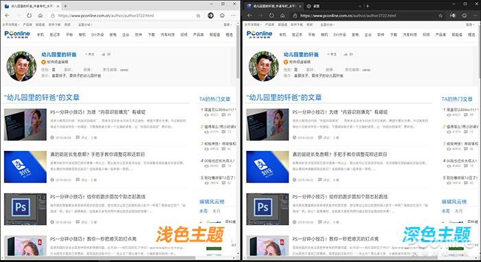Image resolution: width=481 pixels, height=262 pixels.
Task: Close the pconline tab in the dark-theme window
Action: click(300, 5)
